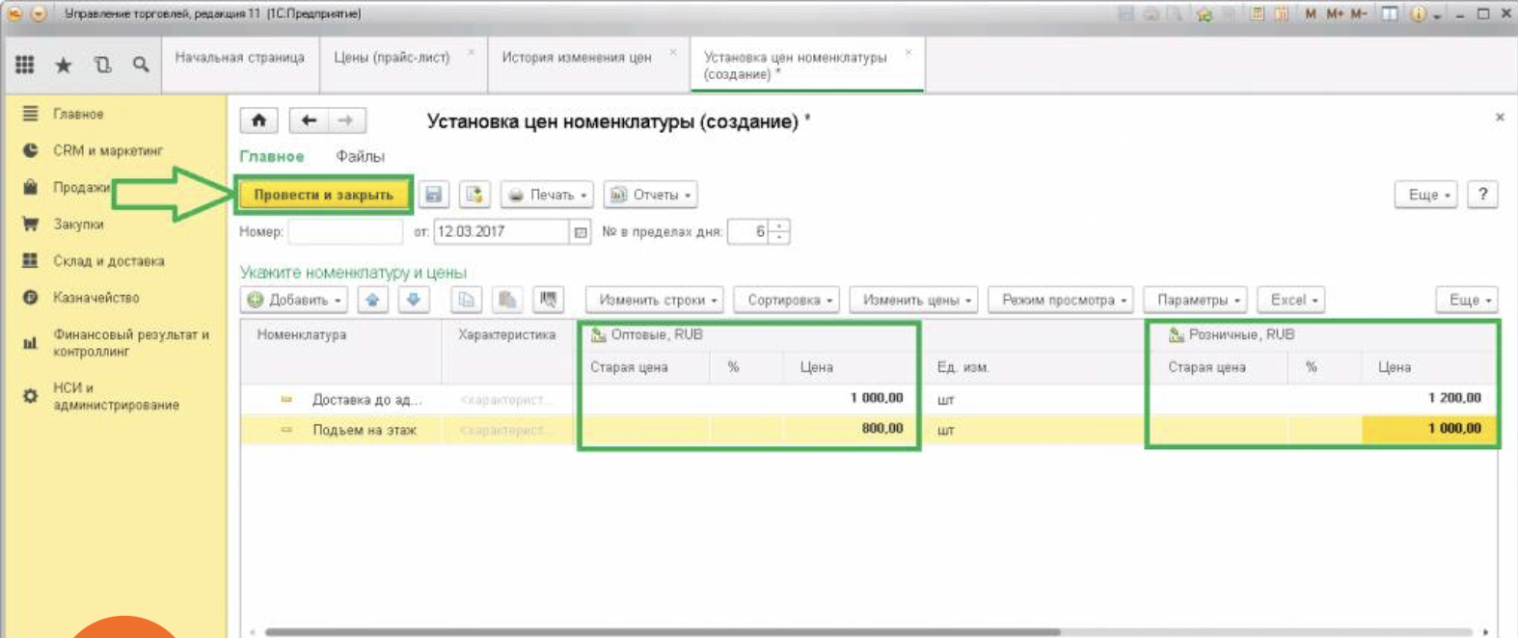The width and height of the screenshot is (1518, 638).
Task: Open the date picker calendar icon
Action: tap(581, 232)
